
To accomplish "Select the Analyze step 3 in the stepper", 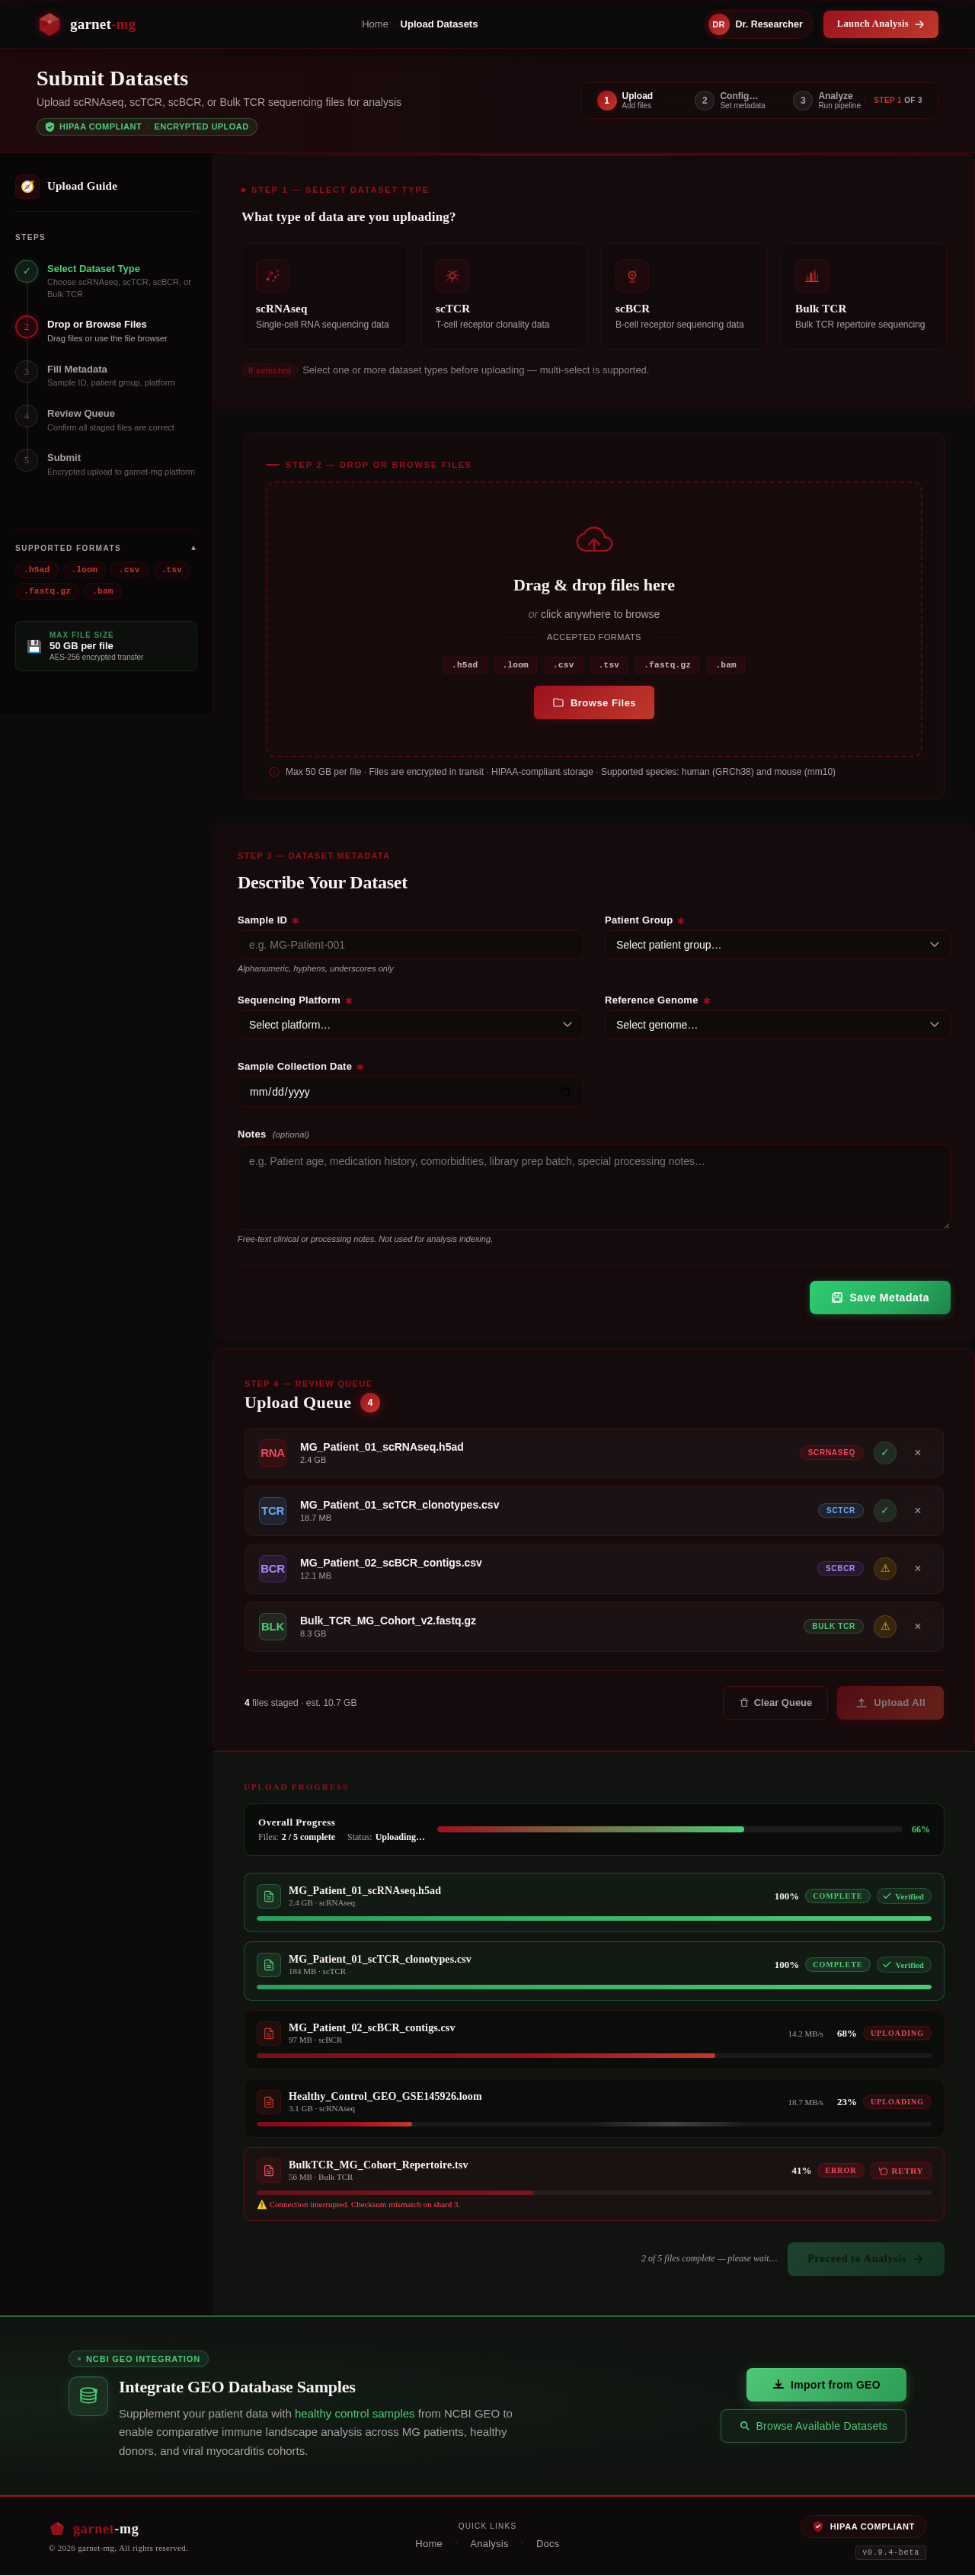I will pyautogui.click(x=827, y=100).
